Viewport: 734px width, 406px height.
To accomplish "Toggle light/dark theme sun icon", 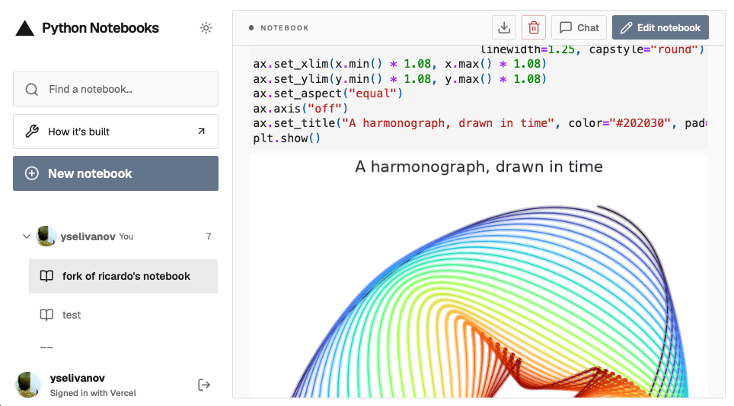I will coord(206,28).
